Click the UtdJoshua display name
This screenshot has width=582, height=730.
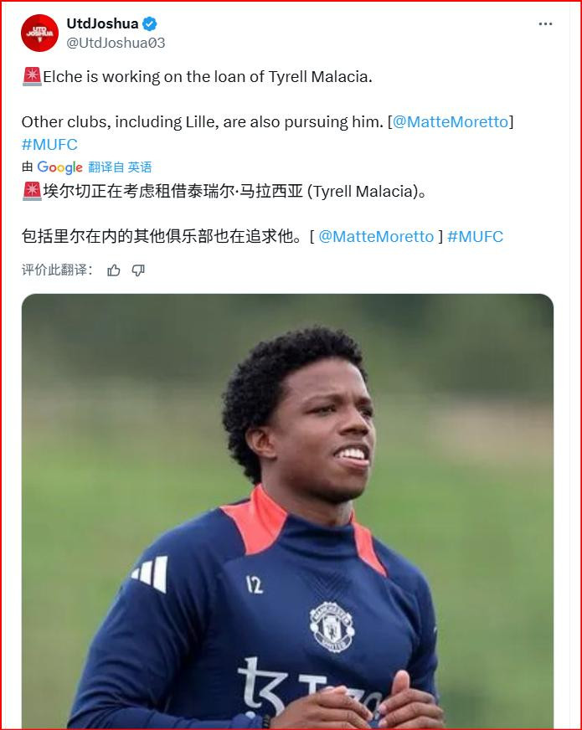click(102, 23)
